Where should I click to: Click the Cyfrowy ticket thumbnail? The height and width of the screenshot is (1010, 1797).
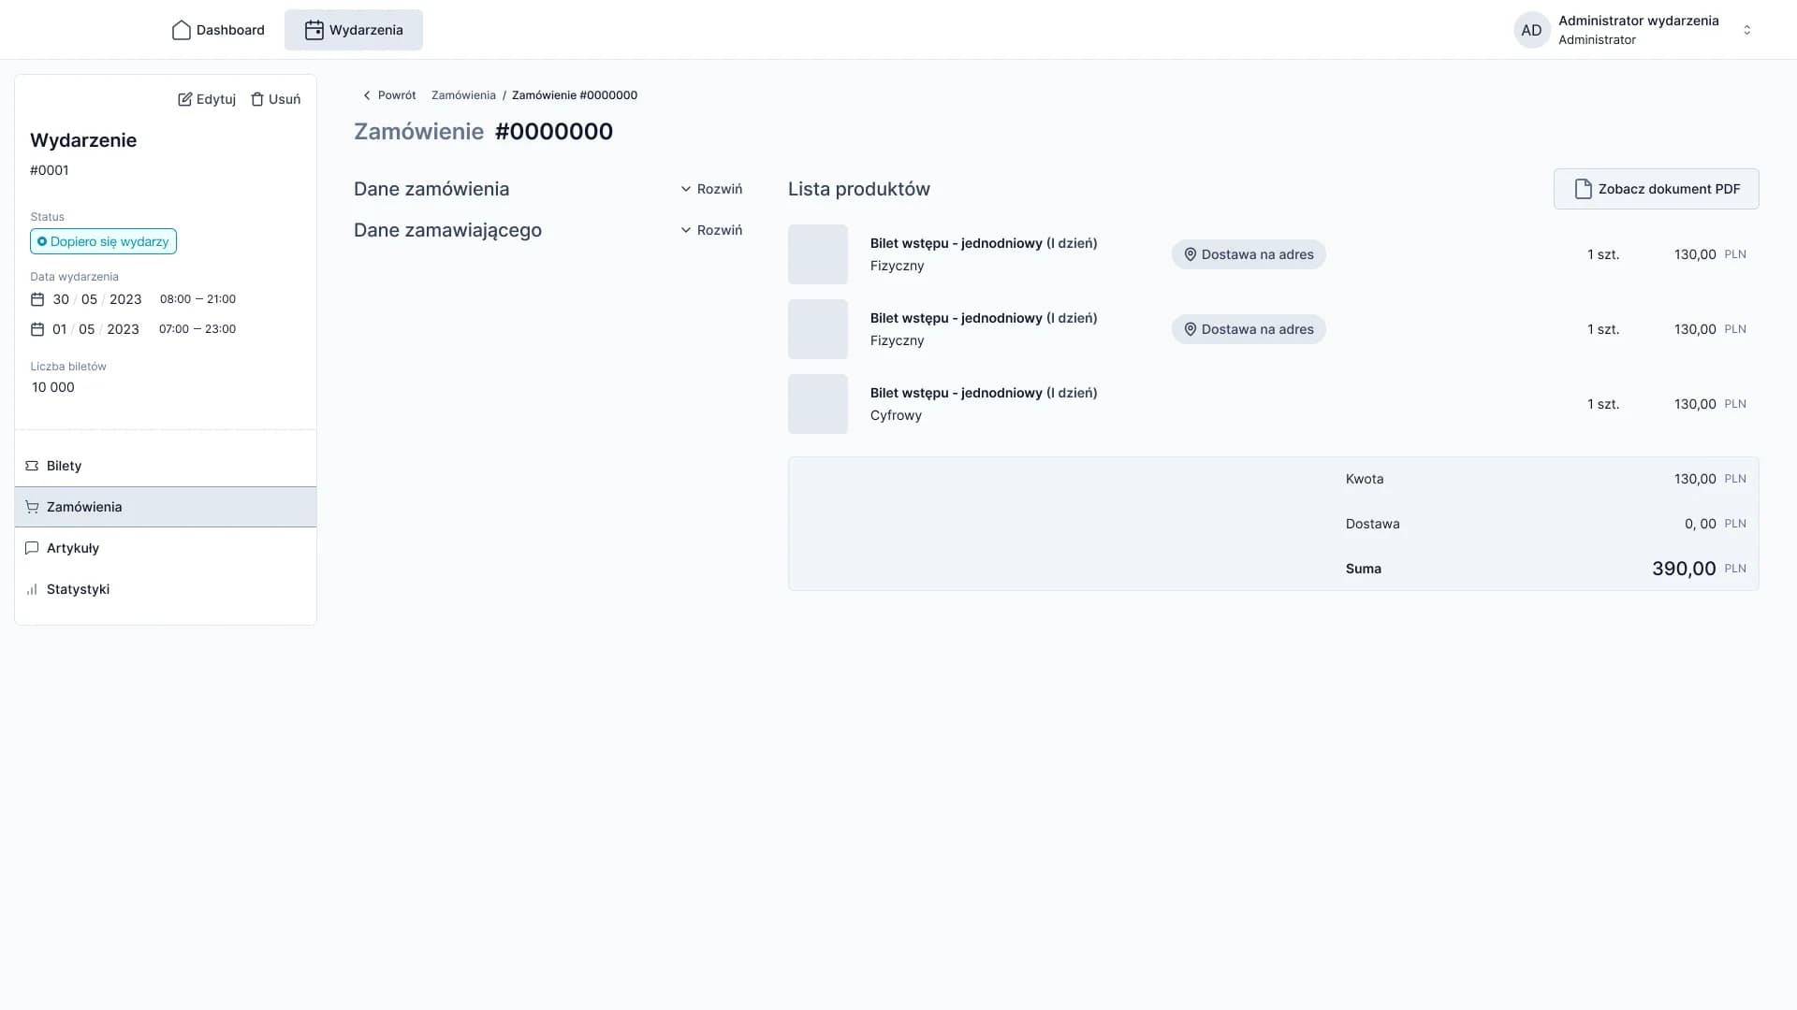click(x=817, y=404)
